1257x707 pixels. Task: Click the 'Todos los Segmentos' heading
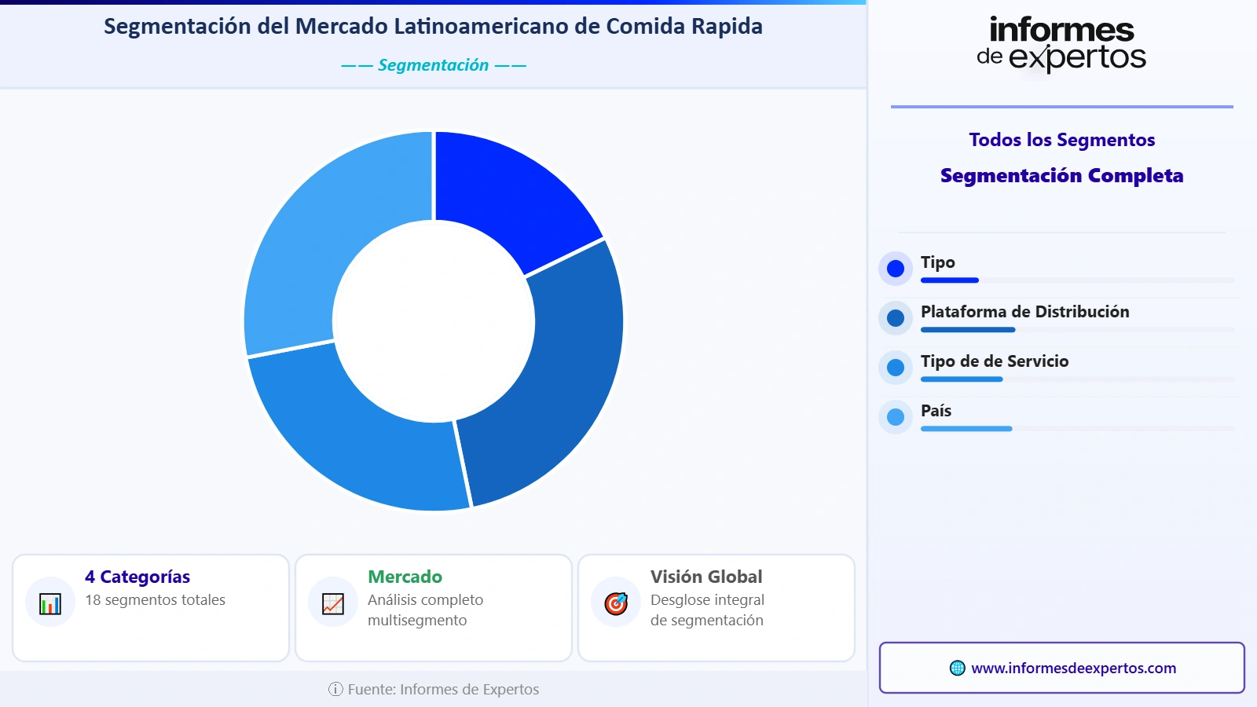point(1062,140)
